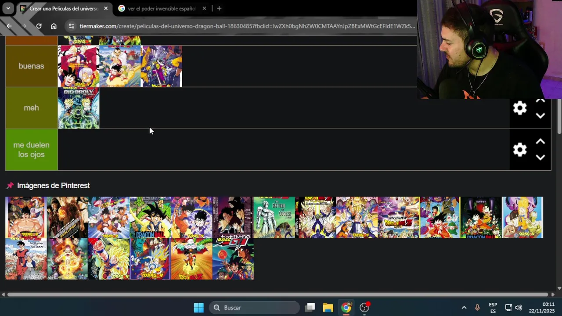Close the Crear una Peliculas tab

tap(106, 8)
